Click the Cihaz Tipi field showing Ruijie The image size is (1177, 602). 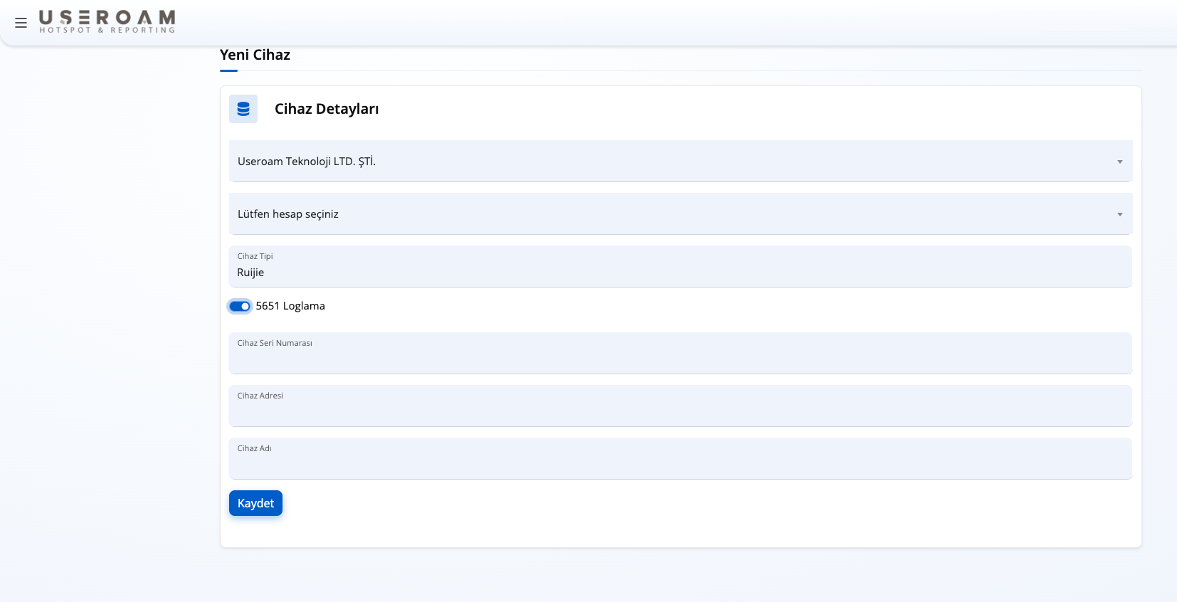[680, 266]
